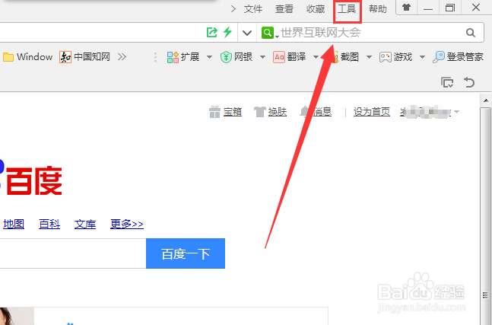Screen dimensions: 492x325
Task: Click the magnifier search button
Action: 471,32
